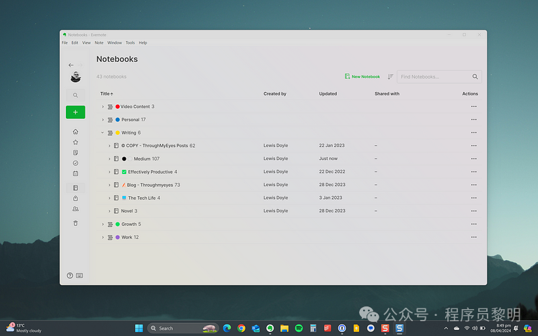
Task: Select the Notebooks icon in sidebar
Action: tap(75, 188)
